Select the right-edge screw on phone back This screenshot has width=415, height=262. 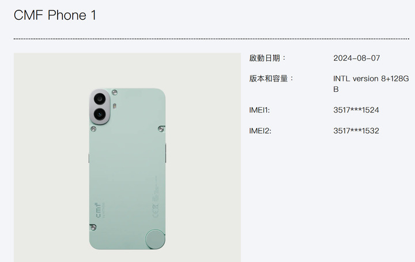161,129
